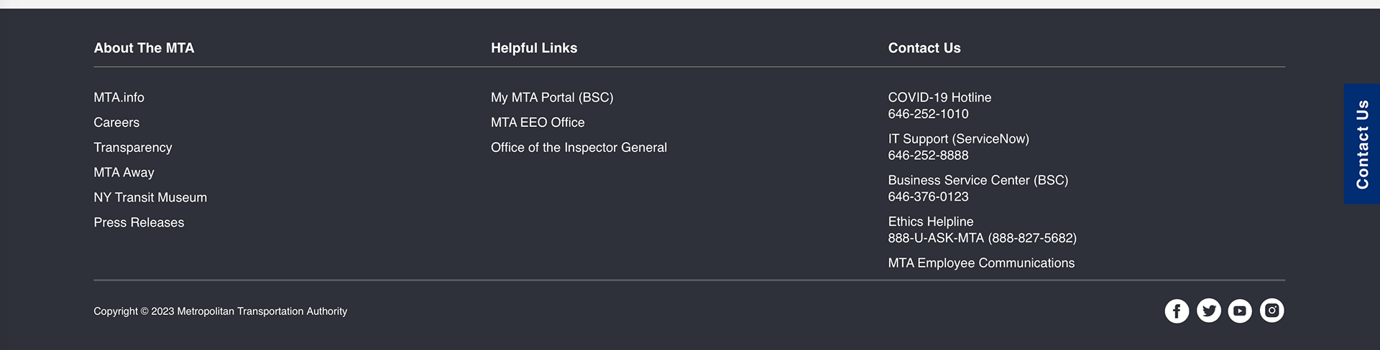This screenshot has height=350, width=1380.
Task: Open MTA Employee Communications link
Action: (x=981, y=263)
